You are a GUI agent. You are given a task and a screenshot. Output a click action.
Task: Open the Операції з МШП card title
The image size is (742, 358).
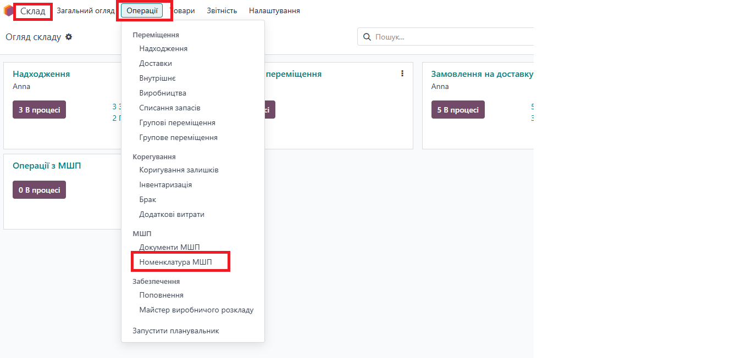[x=47, y=166]
